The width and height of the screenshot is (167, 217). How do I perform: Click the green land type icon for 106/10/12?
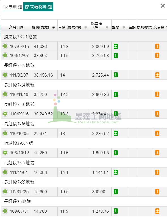[x=116, y=153]
